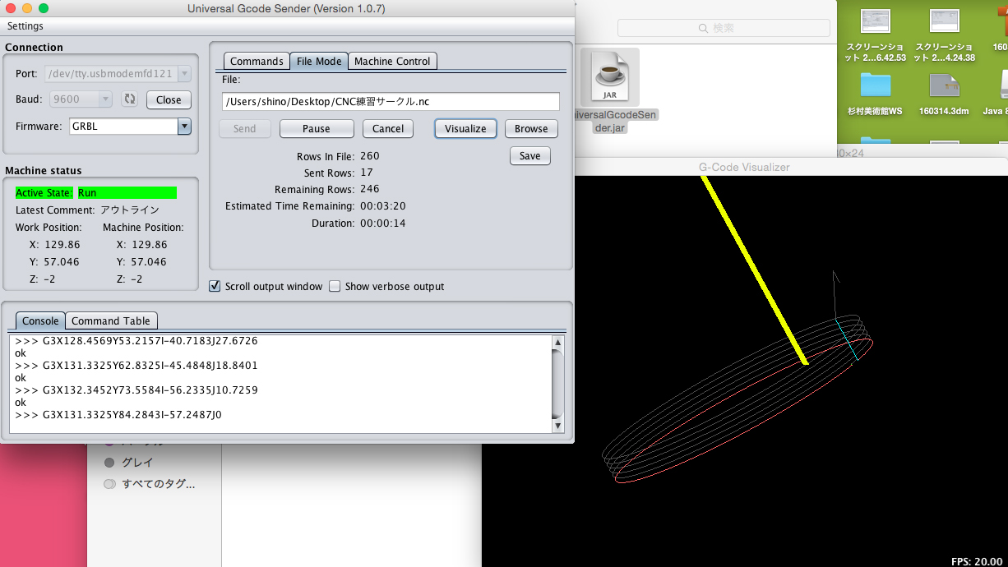Image resolution: width=1008 pixels, height=567 pixels.
Task: Click the Remaining Rows value 246
Action: (x=370, y=189)
